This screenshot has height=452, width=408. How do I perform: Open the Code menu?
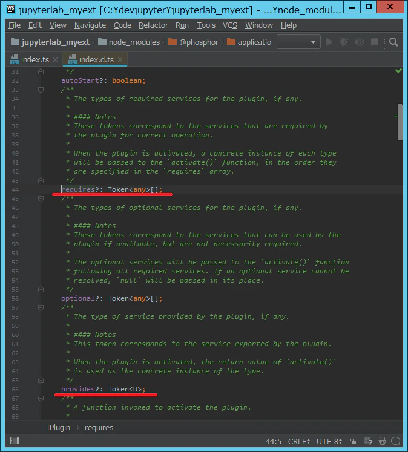coord(122,25)
